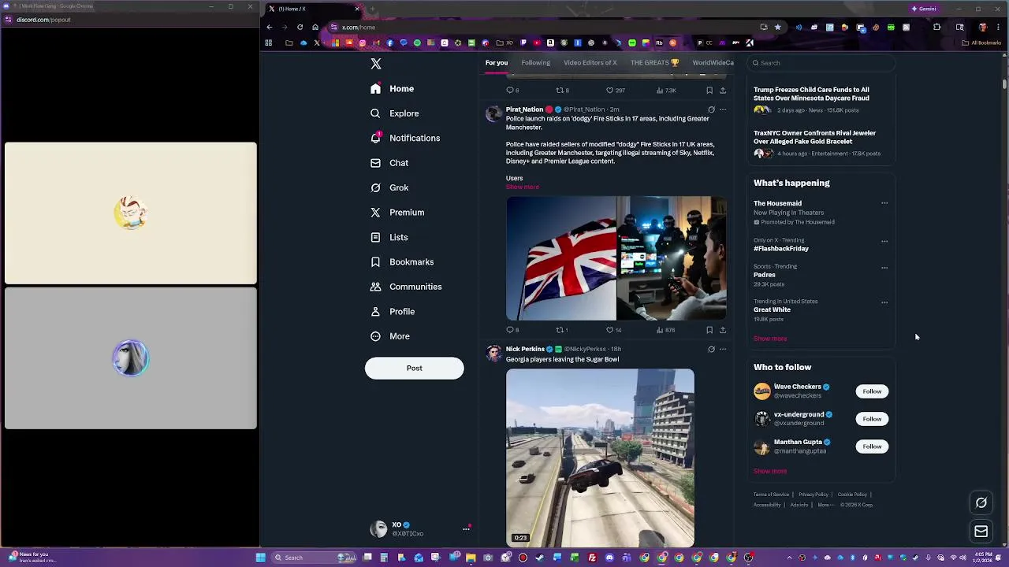This screenshot has width=1009, height=567.
Task: Open All Bookmarks folder in Chrome
Action: 981,43
